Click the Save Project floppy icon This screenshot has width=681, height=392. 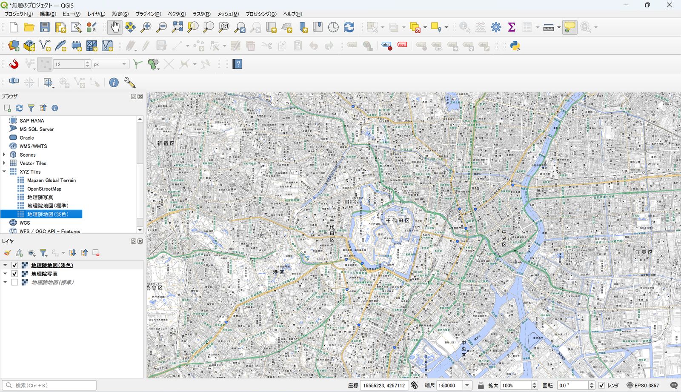coord(45,27)
